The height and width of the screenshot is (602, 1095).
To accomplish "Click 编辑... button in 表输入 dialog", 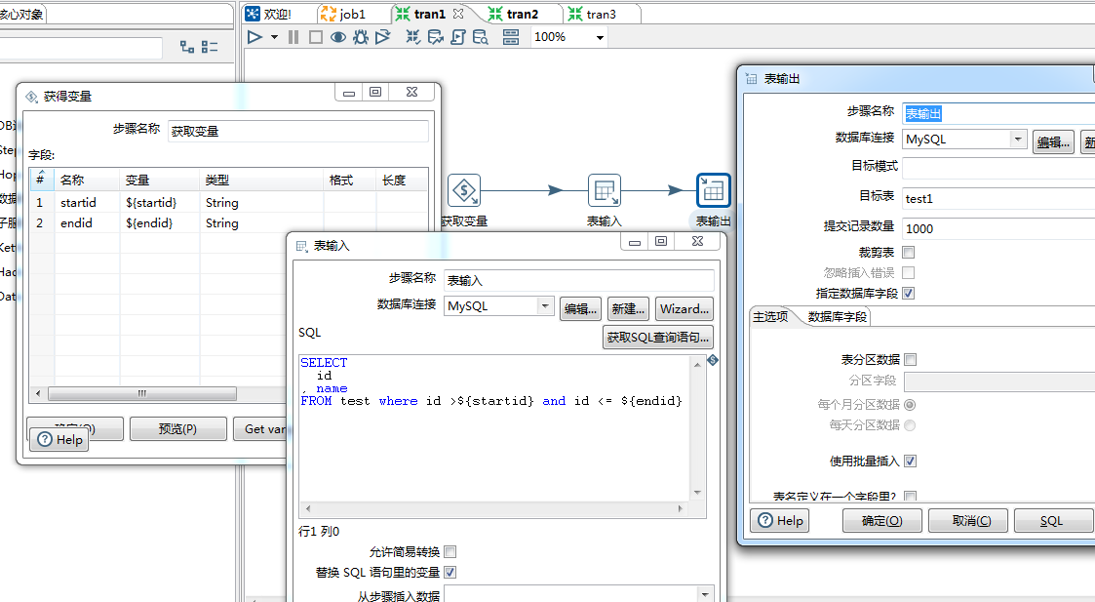I will 580,308.
